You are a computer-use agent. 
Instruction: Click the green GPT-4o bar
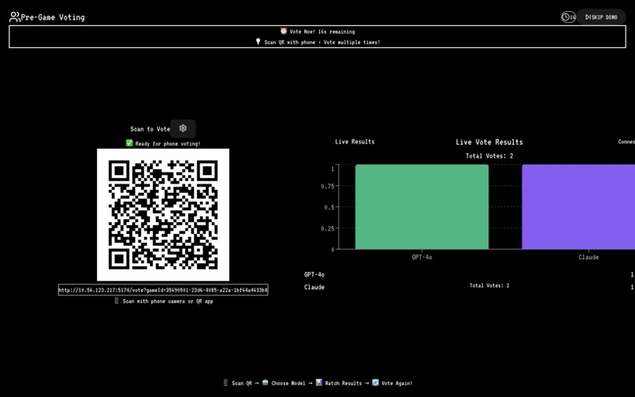coord(421,206)
